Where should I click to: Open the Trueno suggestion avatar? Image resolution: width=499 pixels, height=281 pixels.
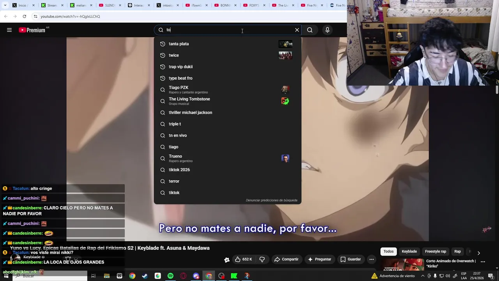[x=285, y=158]
